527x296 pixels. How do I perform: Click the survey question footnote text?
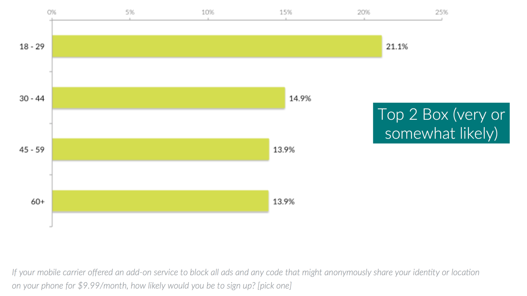(x=245, y=279)
